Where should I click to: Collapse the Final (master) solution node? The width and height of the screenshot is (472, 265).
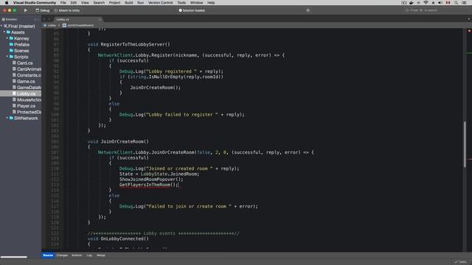(x=1, y=26)
